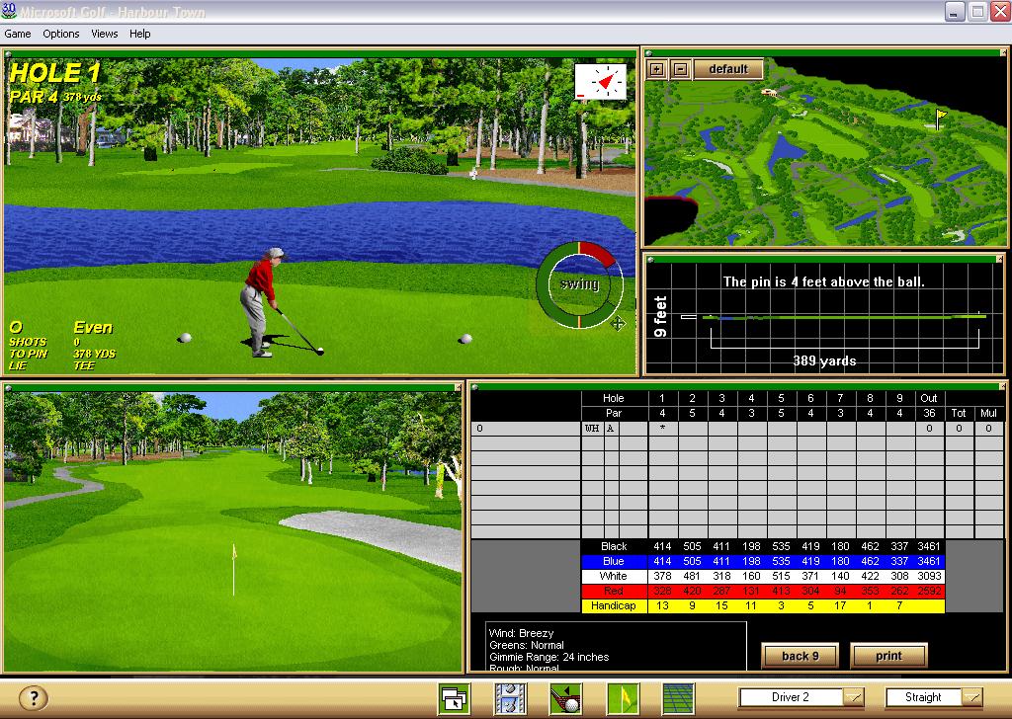
Task: Maximize the Microsoft Golf window
Action: [977, 12]
